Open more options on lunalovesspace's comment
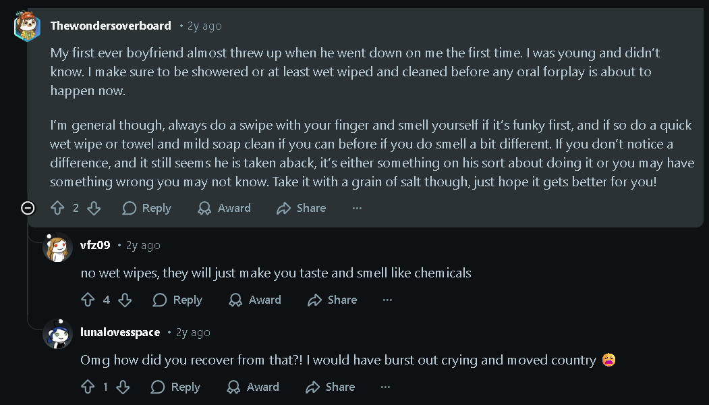 [x=385, y=387]
